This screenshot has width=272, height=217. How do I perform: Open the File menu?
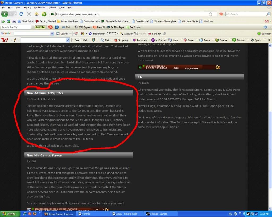(3, 8)
